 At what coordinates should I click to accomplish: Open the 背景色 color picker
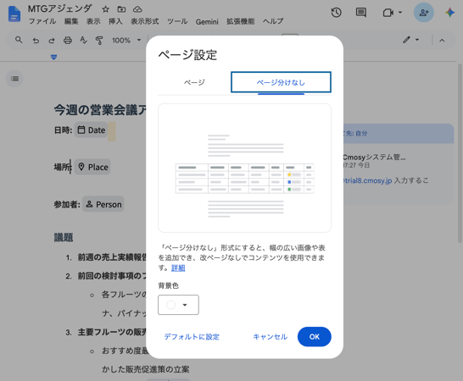178,305
